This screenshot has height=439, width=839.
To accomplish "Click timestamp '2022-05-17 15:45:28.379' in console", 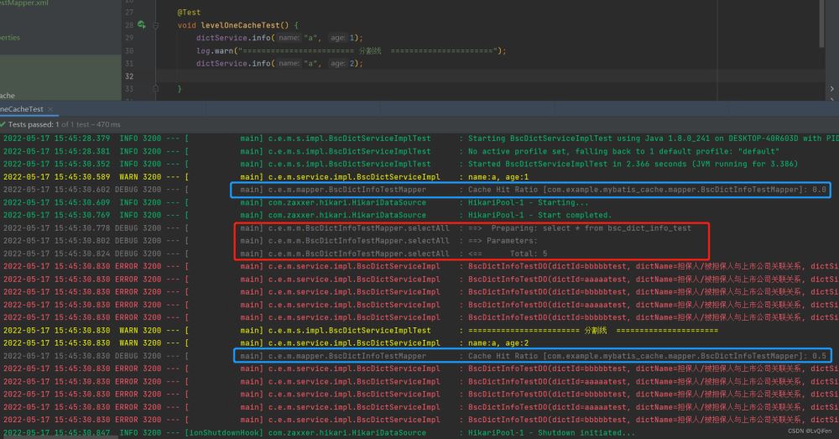I will point(57,138).
